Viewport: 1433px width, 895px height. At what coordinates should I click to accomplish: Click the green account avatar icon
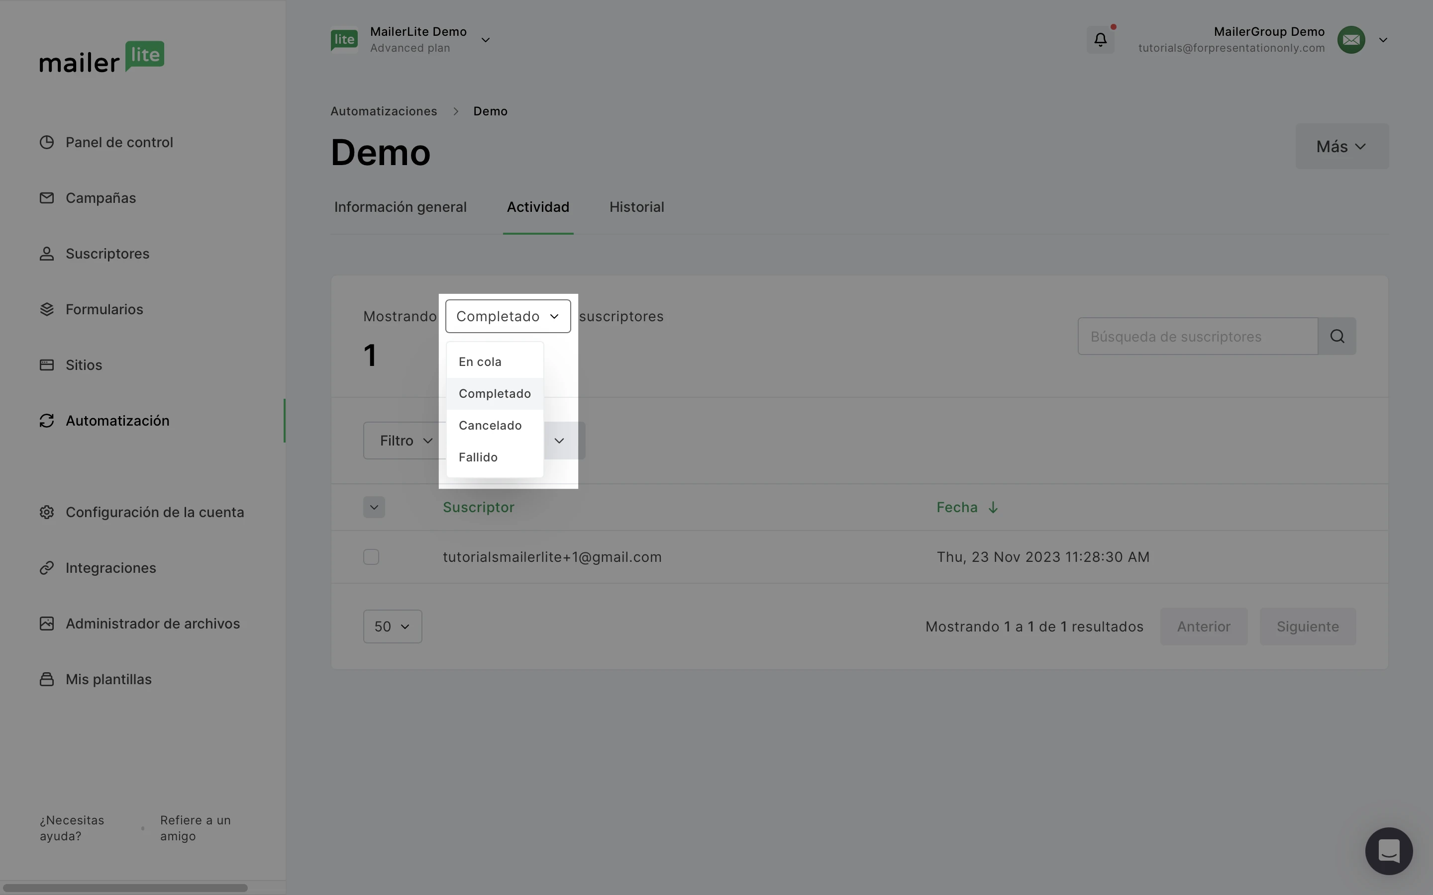coord(1351,40)
